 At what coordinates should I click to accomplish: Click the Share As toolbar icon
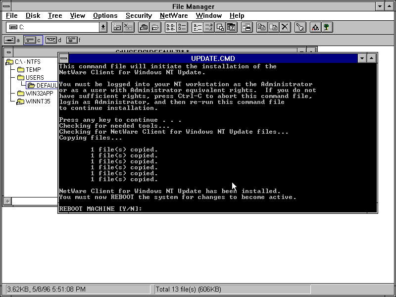tap(144, 27)
